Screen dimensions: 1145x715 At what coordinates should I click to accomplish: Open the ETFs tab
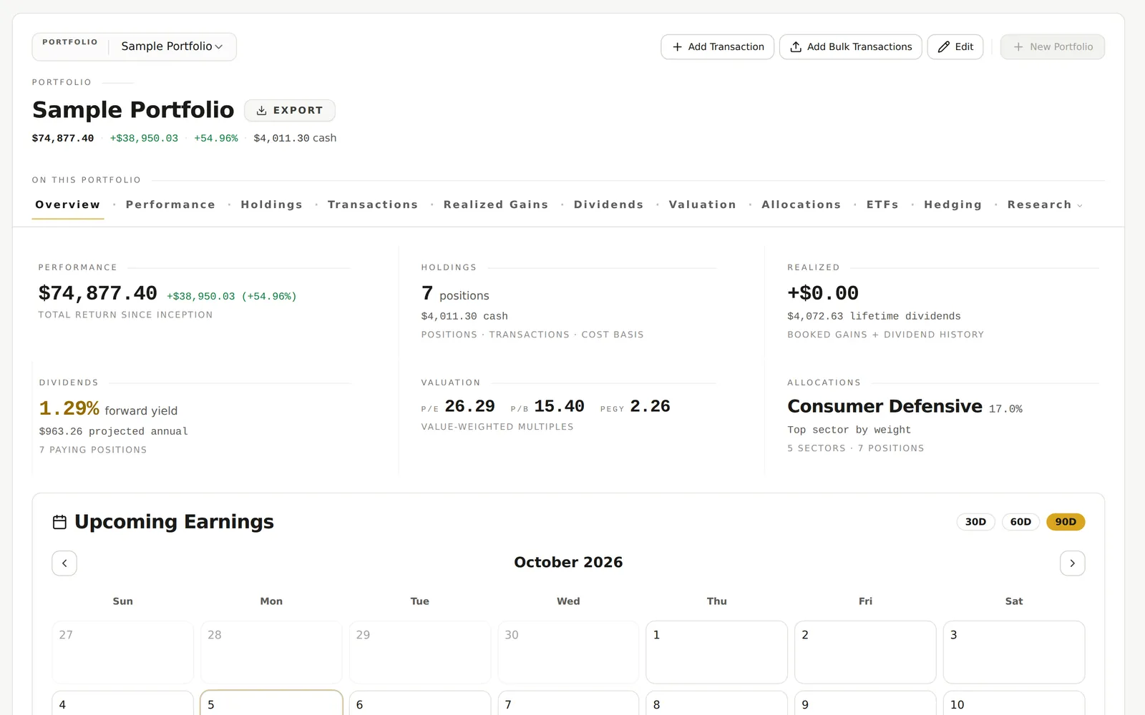click(x=882, y=205)
